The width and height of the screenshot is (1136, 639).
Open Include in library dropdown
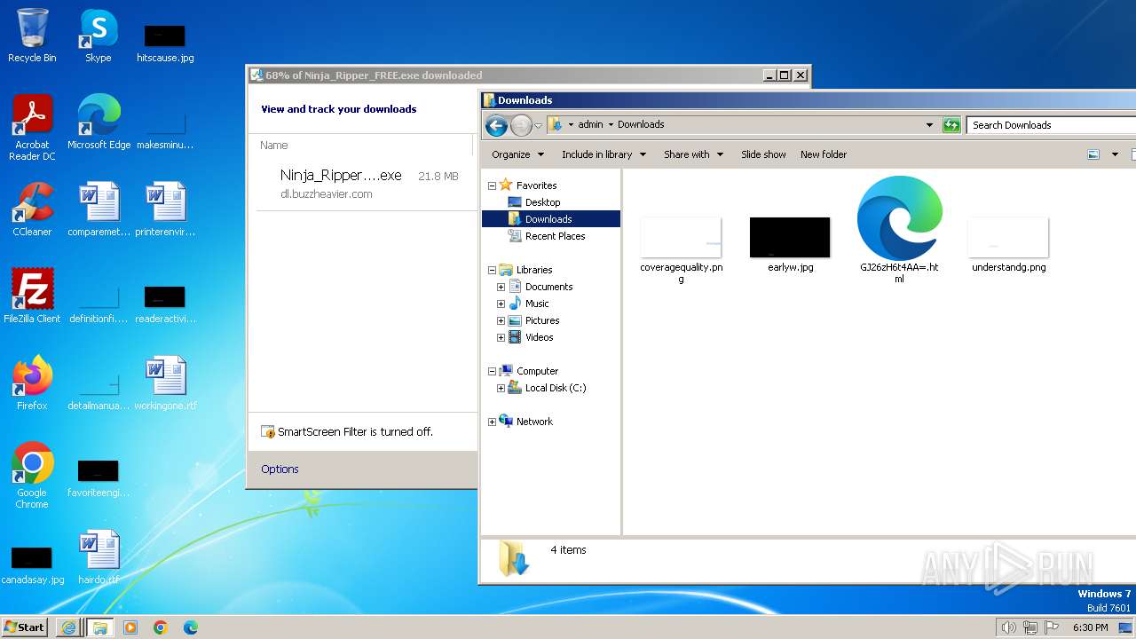point(603,154)
